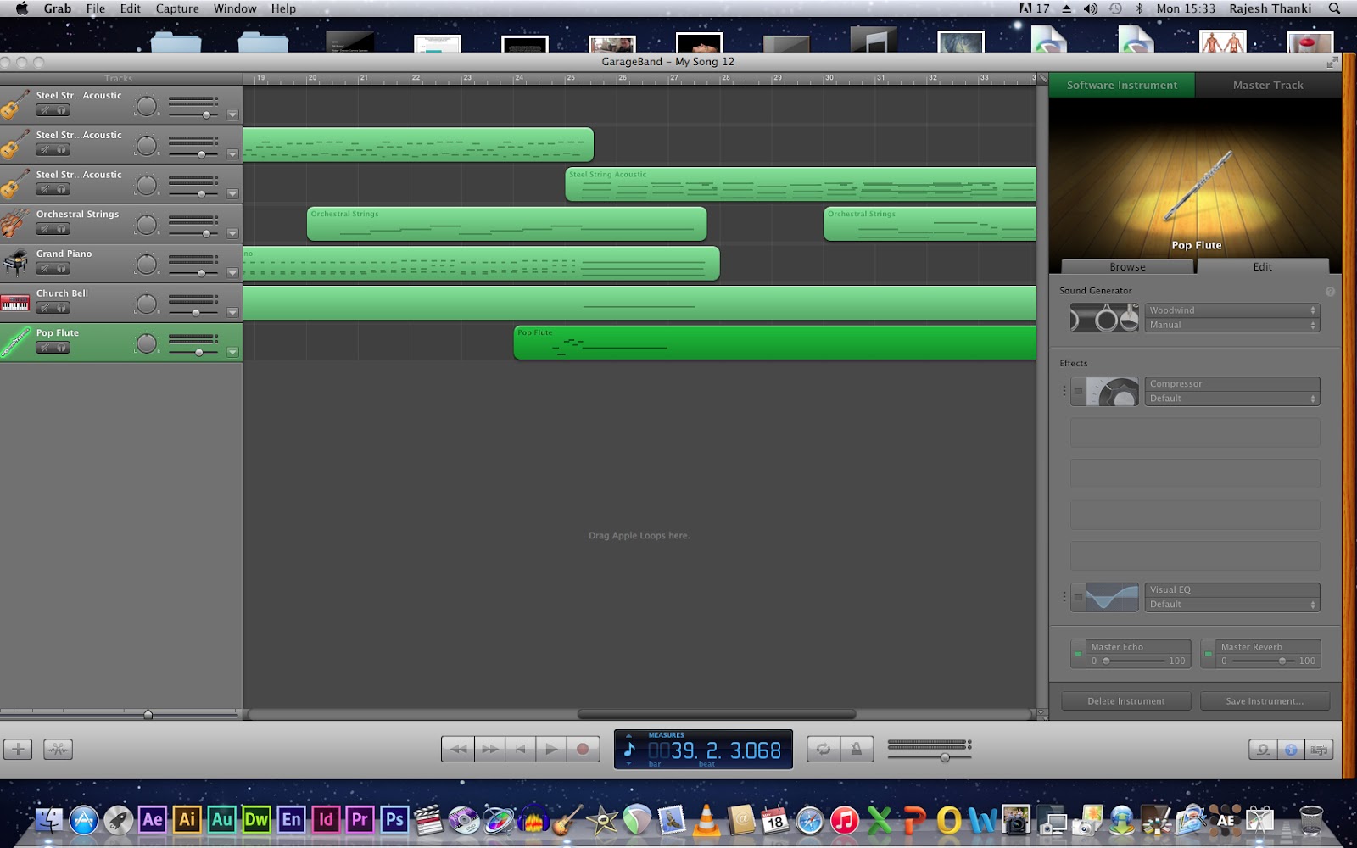Disable Master Echo with its green light
The image size is (1357, 848).
(x=1078, y=654)
